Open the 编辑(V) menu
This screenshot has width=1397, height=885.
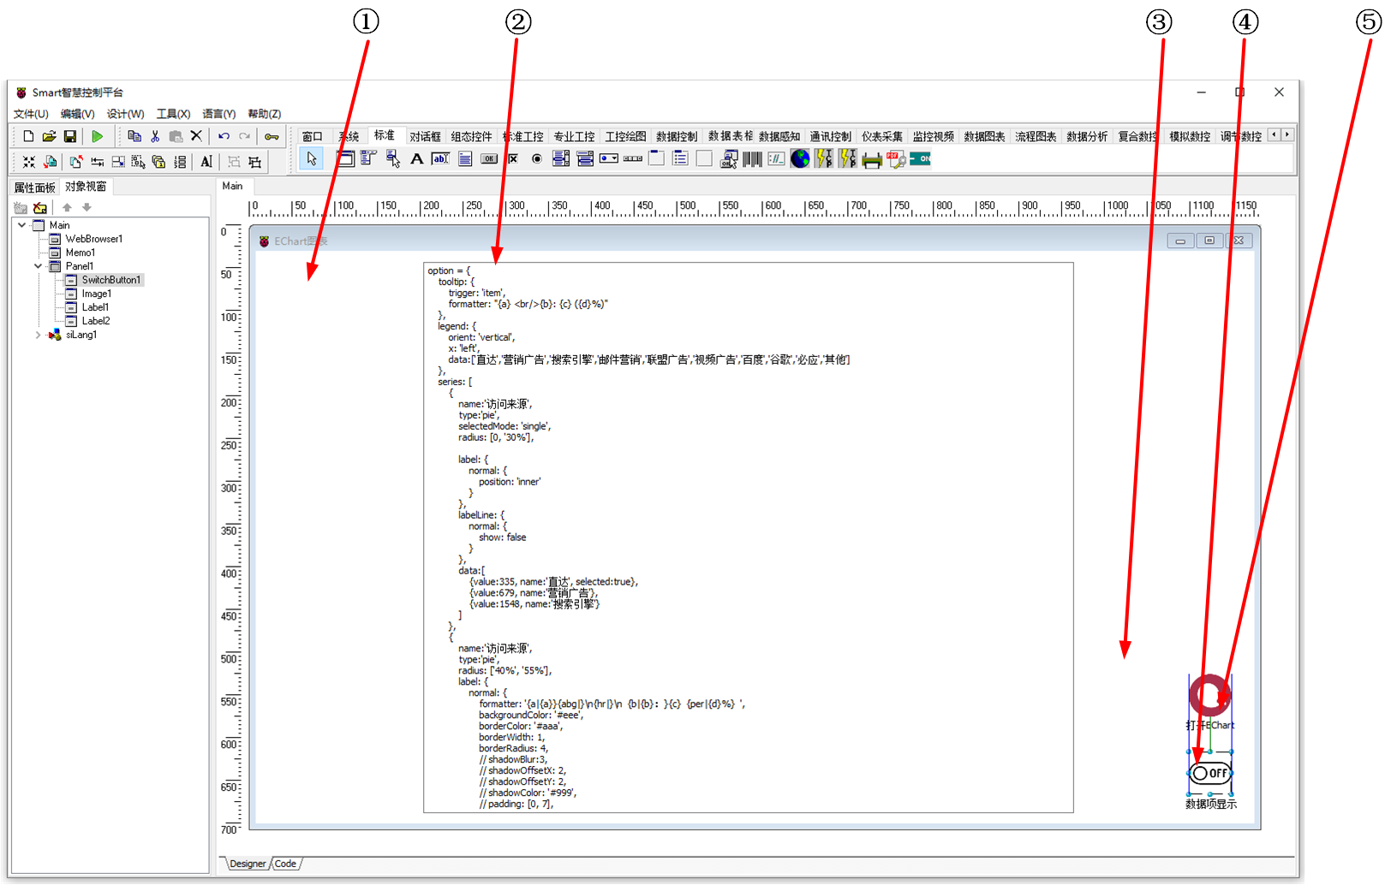pyautogui.click(x=77, y=114)
